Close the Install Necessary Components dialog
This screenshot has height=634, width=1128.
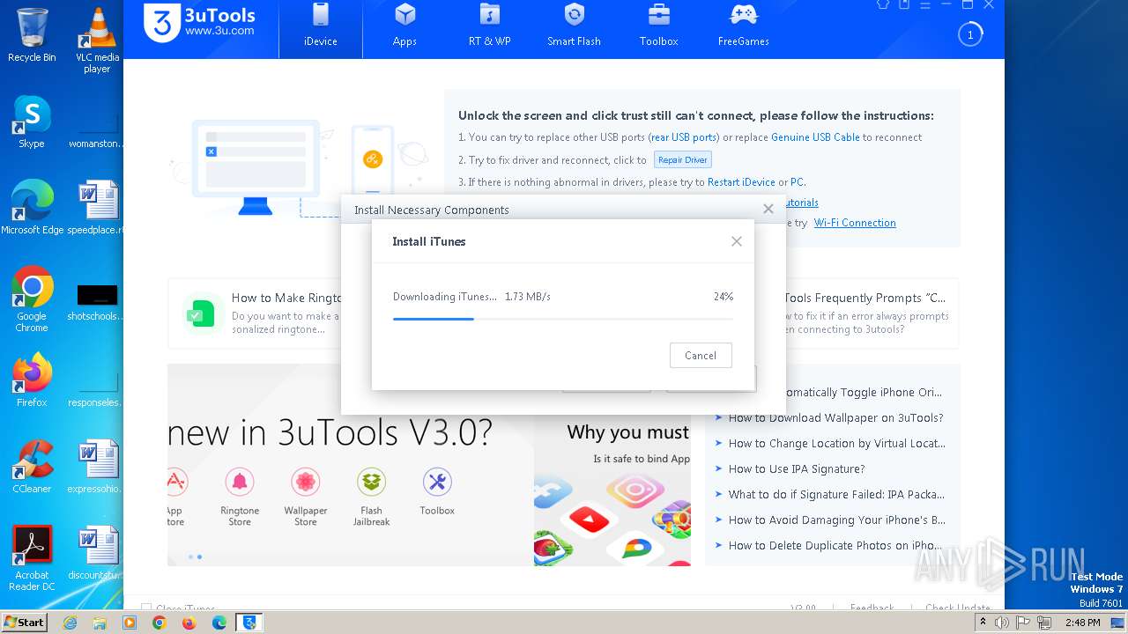pos(768,209)
